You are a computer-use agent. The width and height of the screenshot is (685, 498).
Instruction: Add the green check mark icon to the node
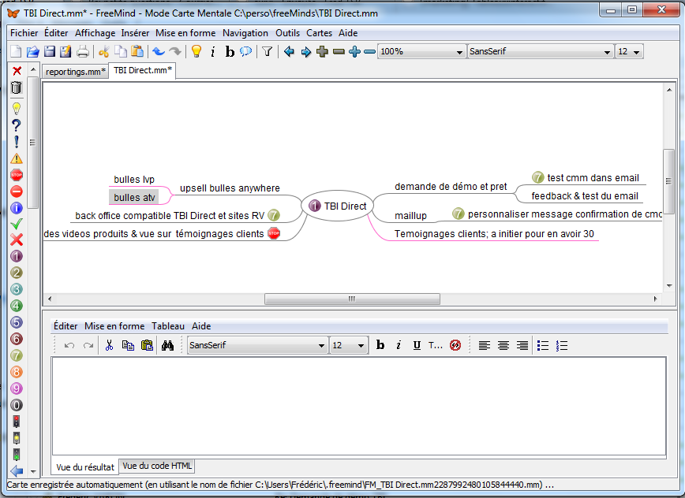(x=16, y=224)
